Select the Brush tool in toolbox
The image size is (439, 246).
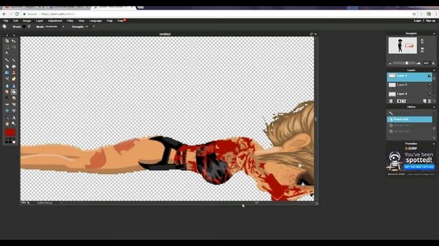click(x=14, y=60)
